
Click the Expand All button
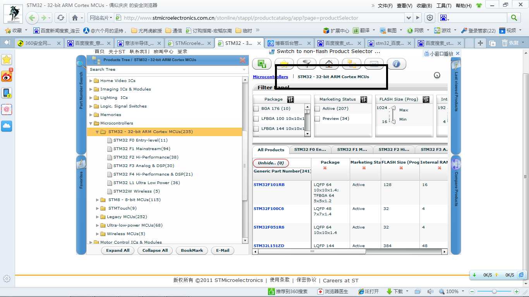coord(118,251)
